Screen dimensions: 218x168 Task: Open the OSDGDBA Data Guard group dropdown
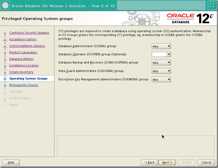point(161,71)
